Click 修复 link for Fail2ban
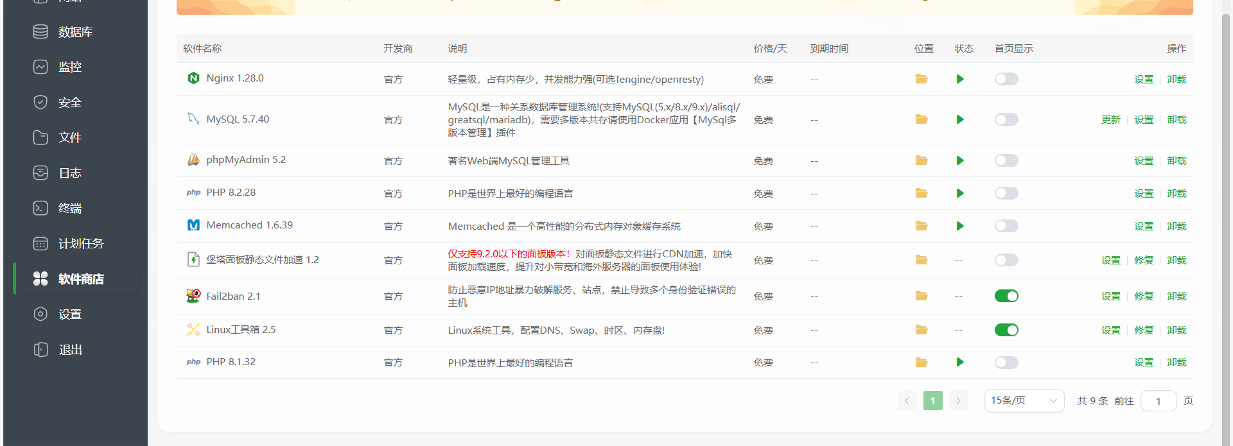The height and width of the screenshot is (446, 1233). (x=1143, y=296)
